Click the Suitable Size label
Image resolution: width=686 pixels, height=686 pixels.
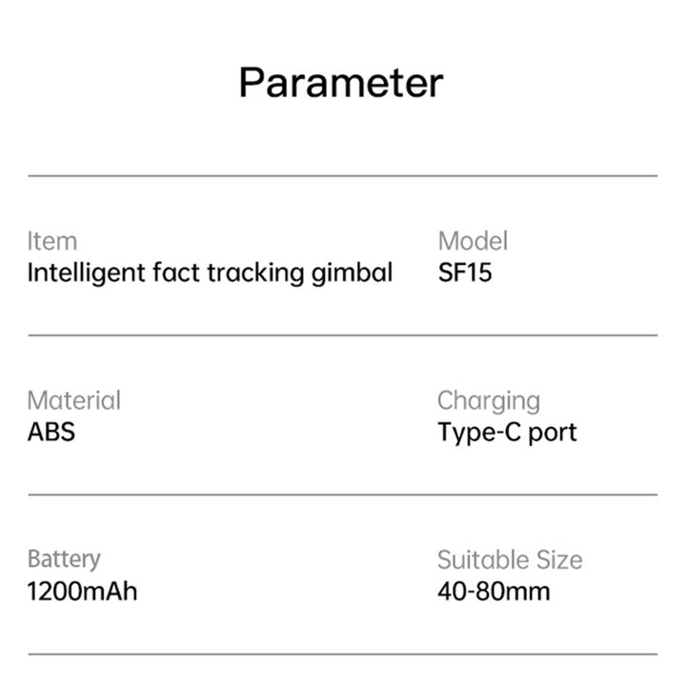tap(510, 559)
